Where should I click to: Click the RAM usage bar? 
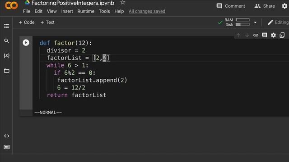(x=242, y=20)
